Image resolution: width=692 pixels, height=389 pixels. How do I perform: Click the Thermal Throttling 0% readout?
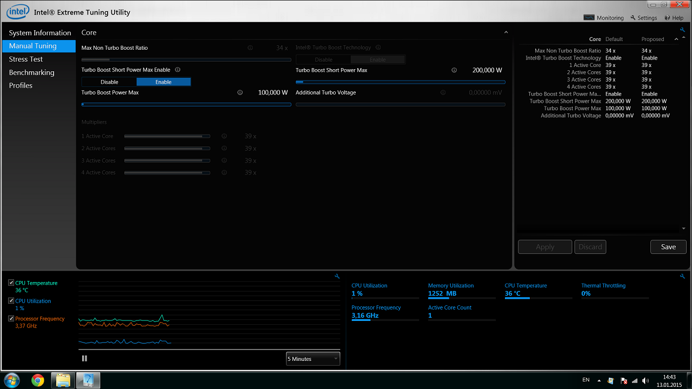point(615,290)
